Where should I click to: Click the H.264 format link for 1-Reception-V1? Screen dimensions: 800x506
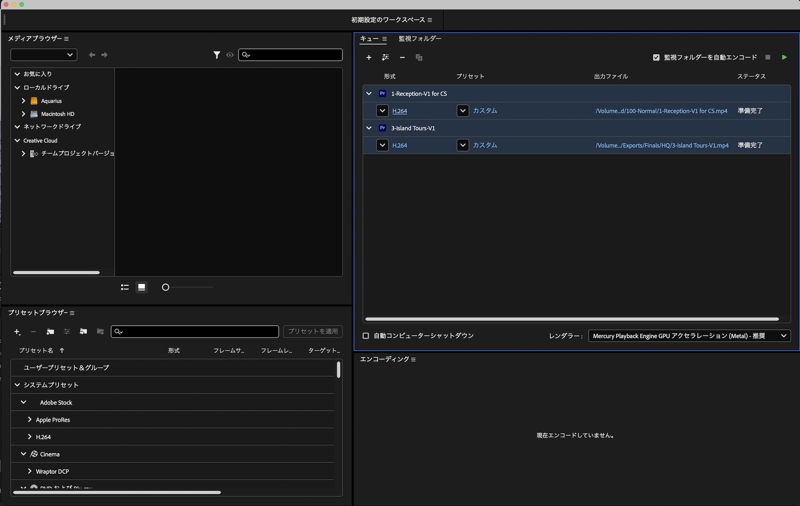(399, 111)
